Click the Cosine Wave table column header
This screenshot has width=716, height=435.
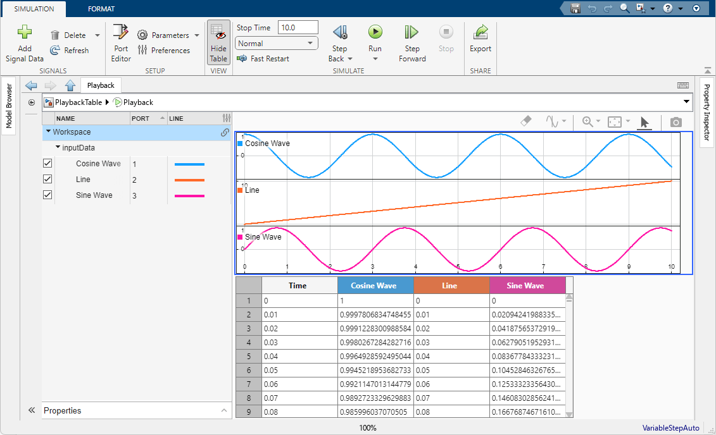tap(375, 285)
